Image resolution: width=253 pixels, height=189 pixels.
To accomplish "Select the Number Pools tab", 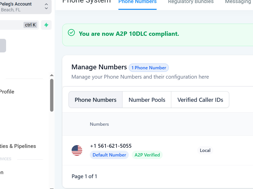I will pyautogui.click(x=147, y=100).
